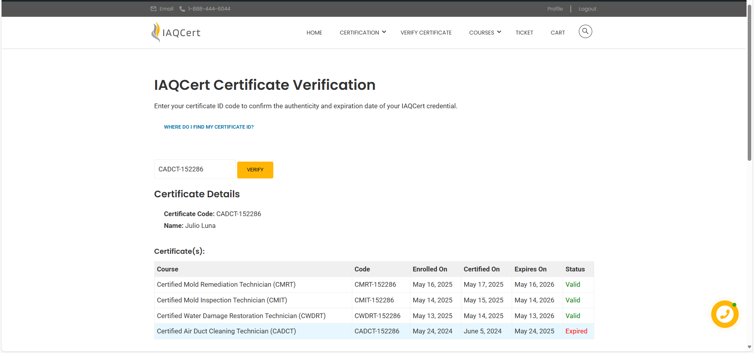The image size is (754, 353).
Task: Click expiry date 'May 16, 2026'
Action: [x=534, y=284]
